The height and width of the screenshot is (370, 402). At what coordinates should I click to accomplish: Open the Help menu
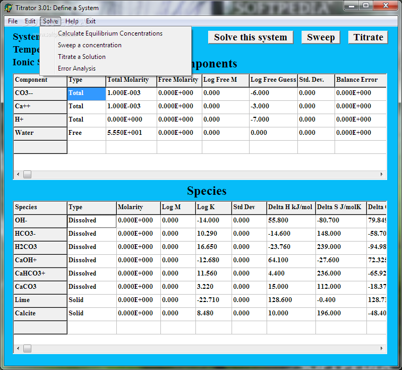72,21
